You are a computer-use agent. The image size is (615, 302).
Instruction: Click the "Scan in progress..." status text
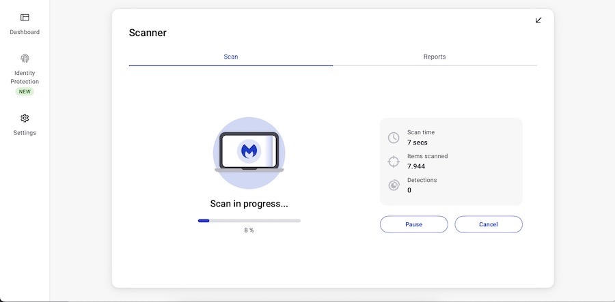click(249, 204)
